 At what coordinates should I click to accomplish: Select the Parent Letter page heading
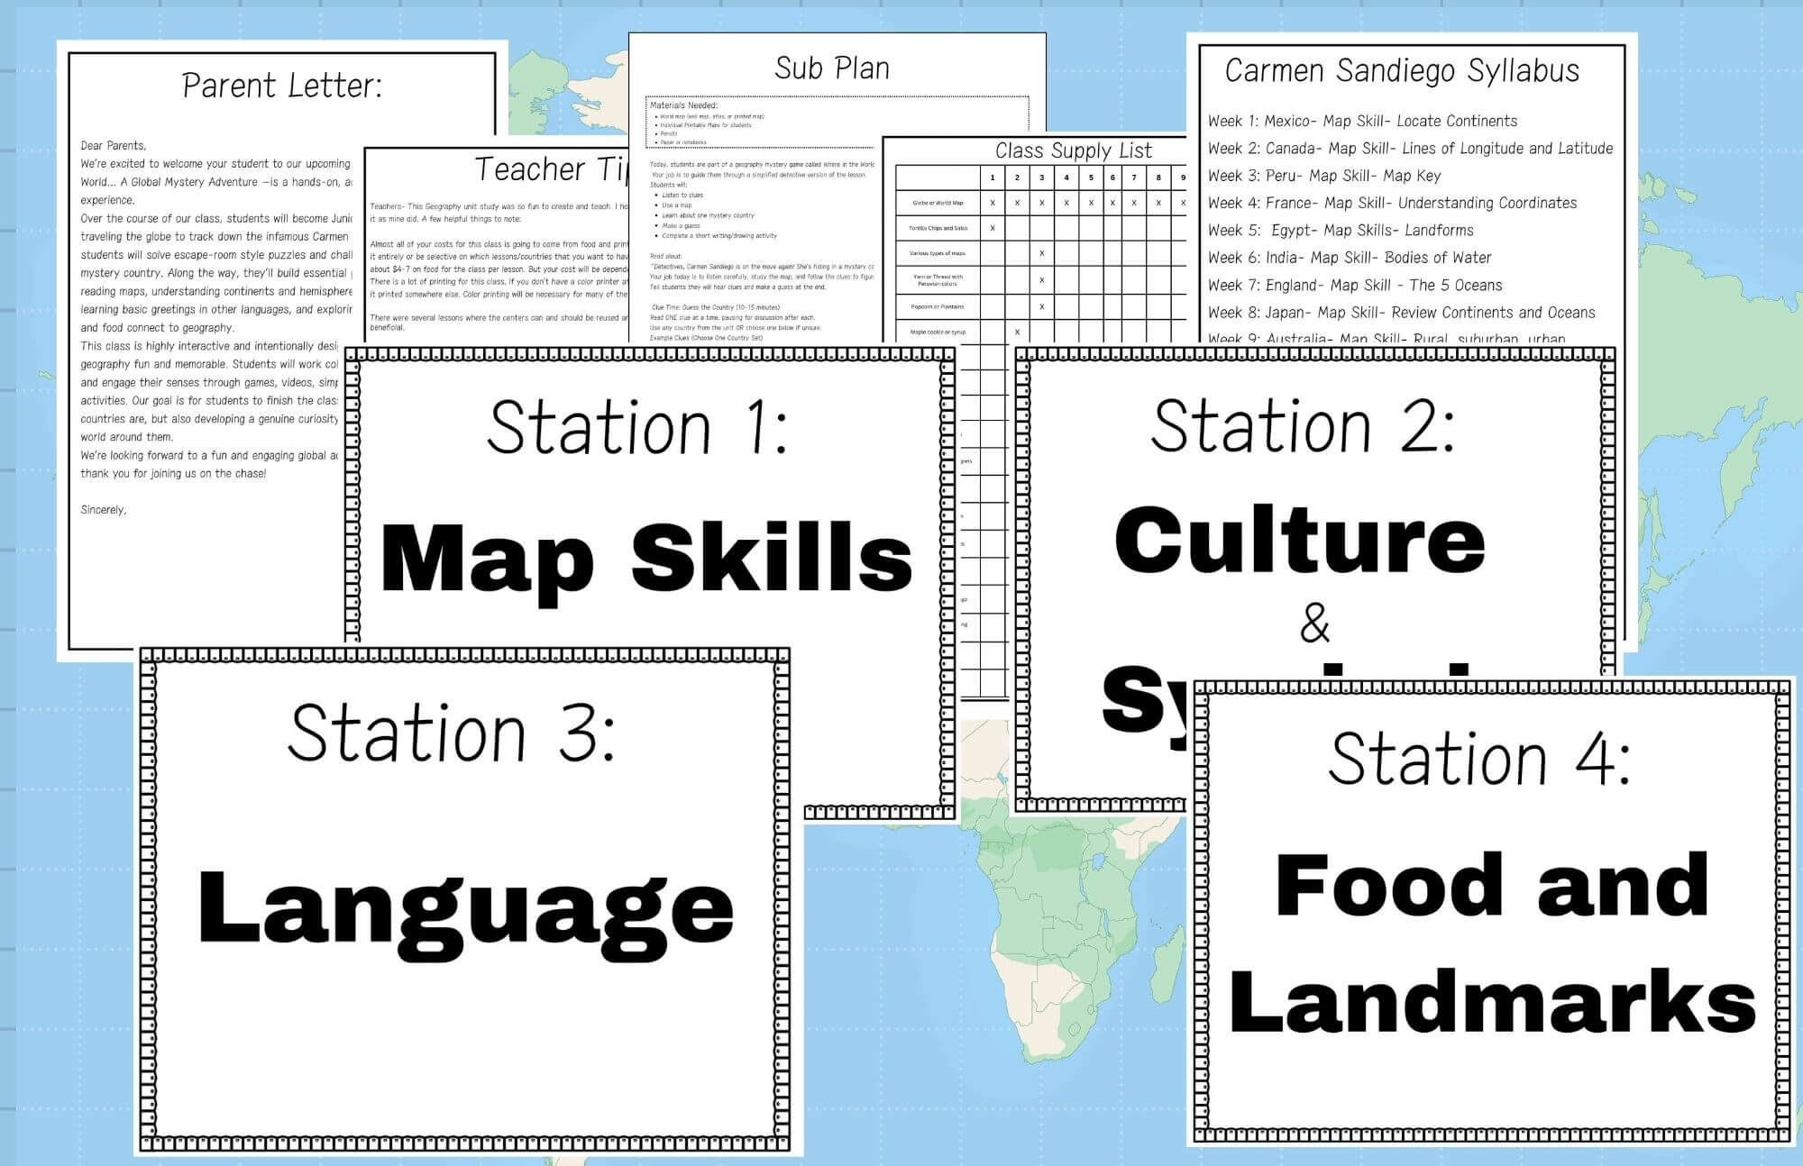pyautogui.click(x=282, y=86)
